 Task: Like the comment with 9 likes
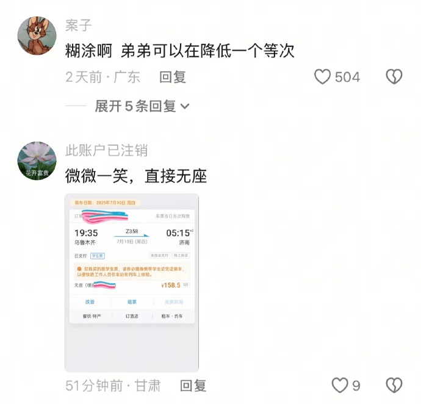(340, 385)
